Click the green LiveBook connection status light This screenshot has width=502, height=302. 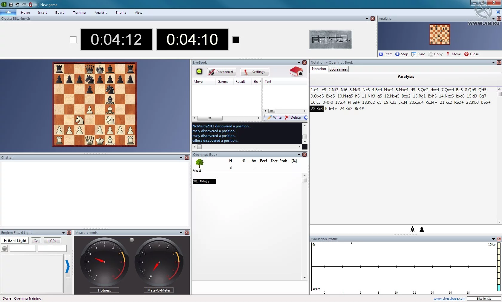point(199,71)
